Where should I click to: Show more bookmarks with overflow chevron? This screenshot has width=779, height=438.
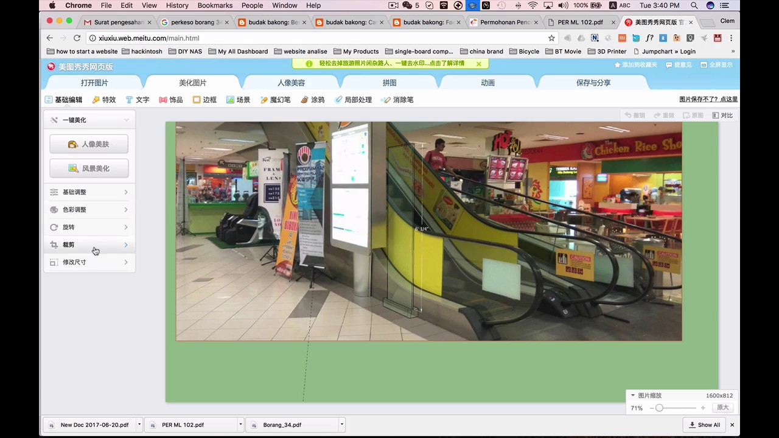click(x=733, y=52)
